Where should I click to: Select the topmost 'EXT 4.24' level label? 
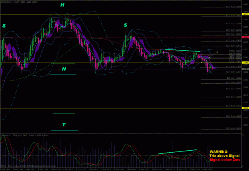point(233,7)
